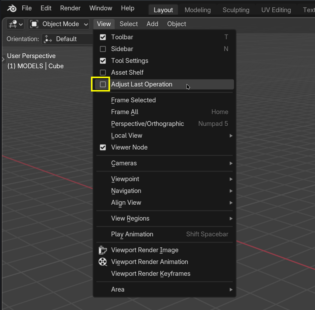Open the Object Mode dropdown
The width and height of the screenshot is (315, 310).
[x=59, y=24]
